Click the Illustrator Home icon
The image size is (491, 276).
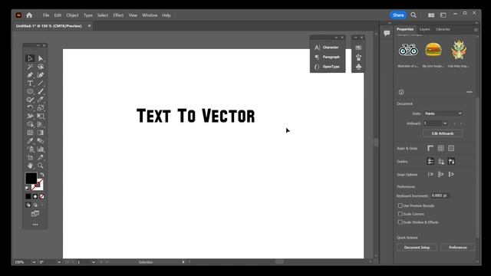pyautogui.click(x=29, y=15)
